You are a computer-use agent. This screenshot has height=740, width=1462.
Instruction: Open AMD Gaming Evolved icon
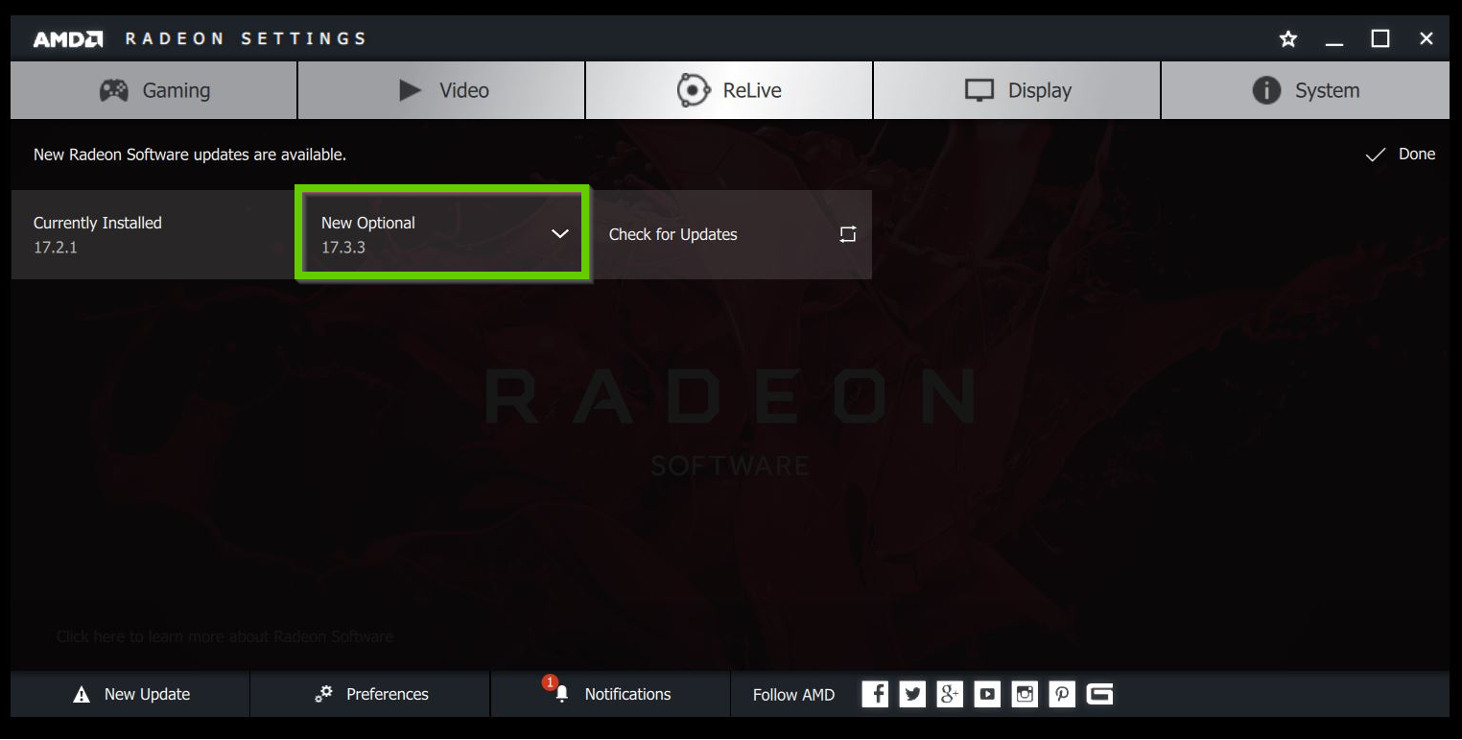1100,694
